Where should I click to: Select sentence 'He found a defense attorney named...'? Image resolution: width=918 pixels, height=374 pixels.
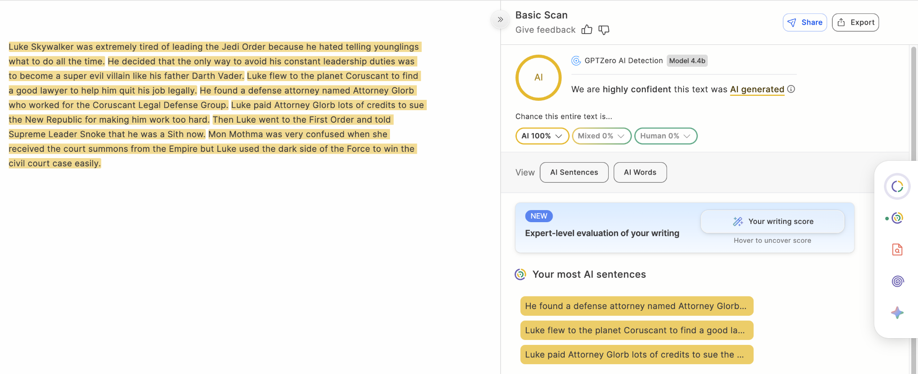tap(637, 306)
